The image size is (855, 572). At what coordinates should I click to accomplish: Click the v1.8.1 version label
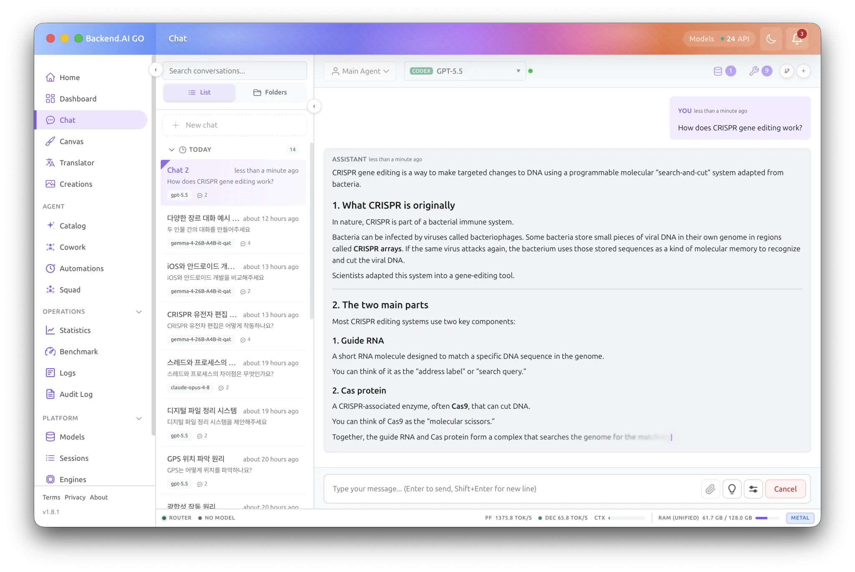pos(51,512)
